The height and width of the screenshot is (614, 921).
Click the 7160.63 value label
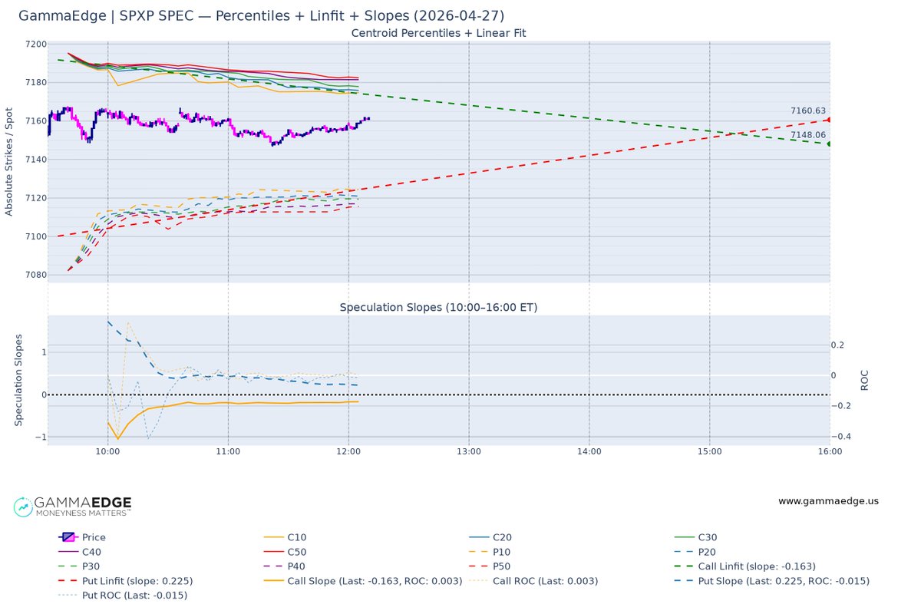coord(809,111)
